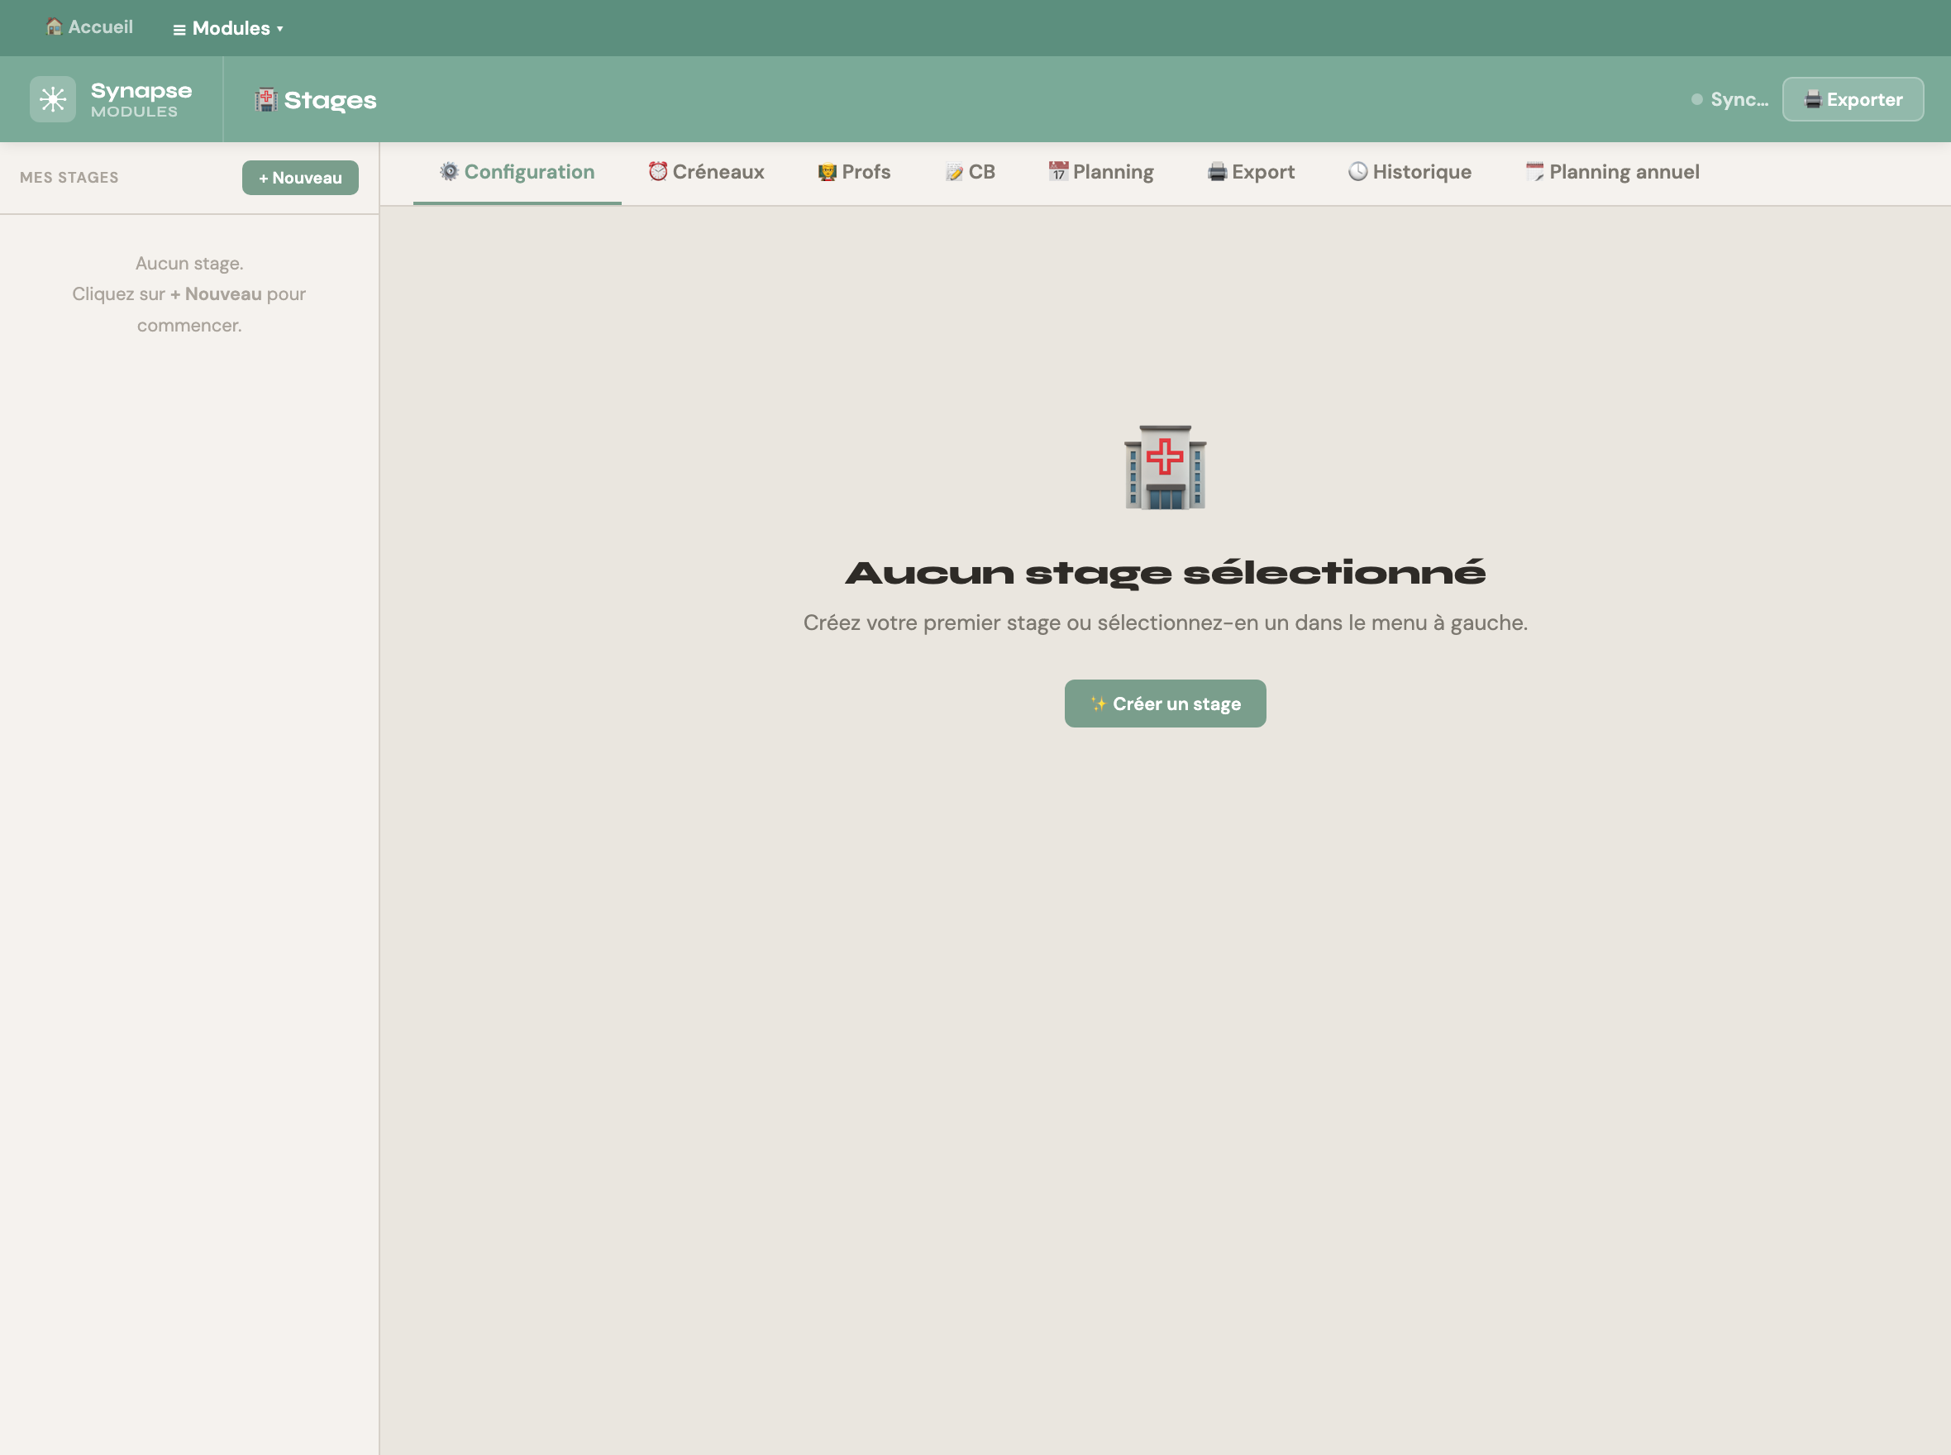Screen dimensions: 1951x1455
Task: Open the Export tab
Action: 1251,172
